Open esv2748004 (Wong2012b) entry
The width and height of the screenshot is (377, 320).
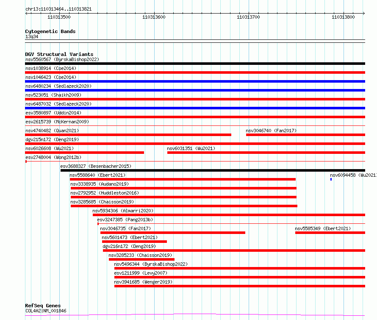(53, 157)
